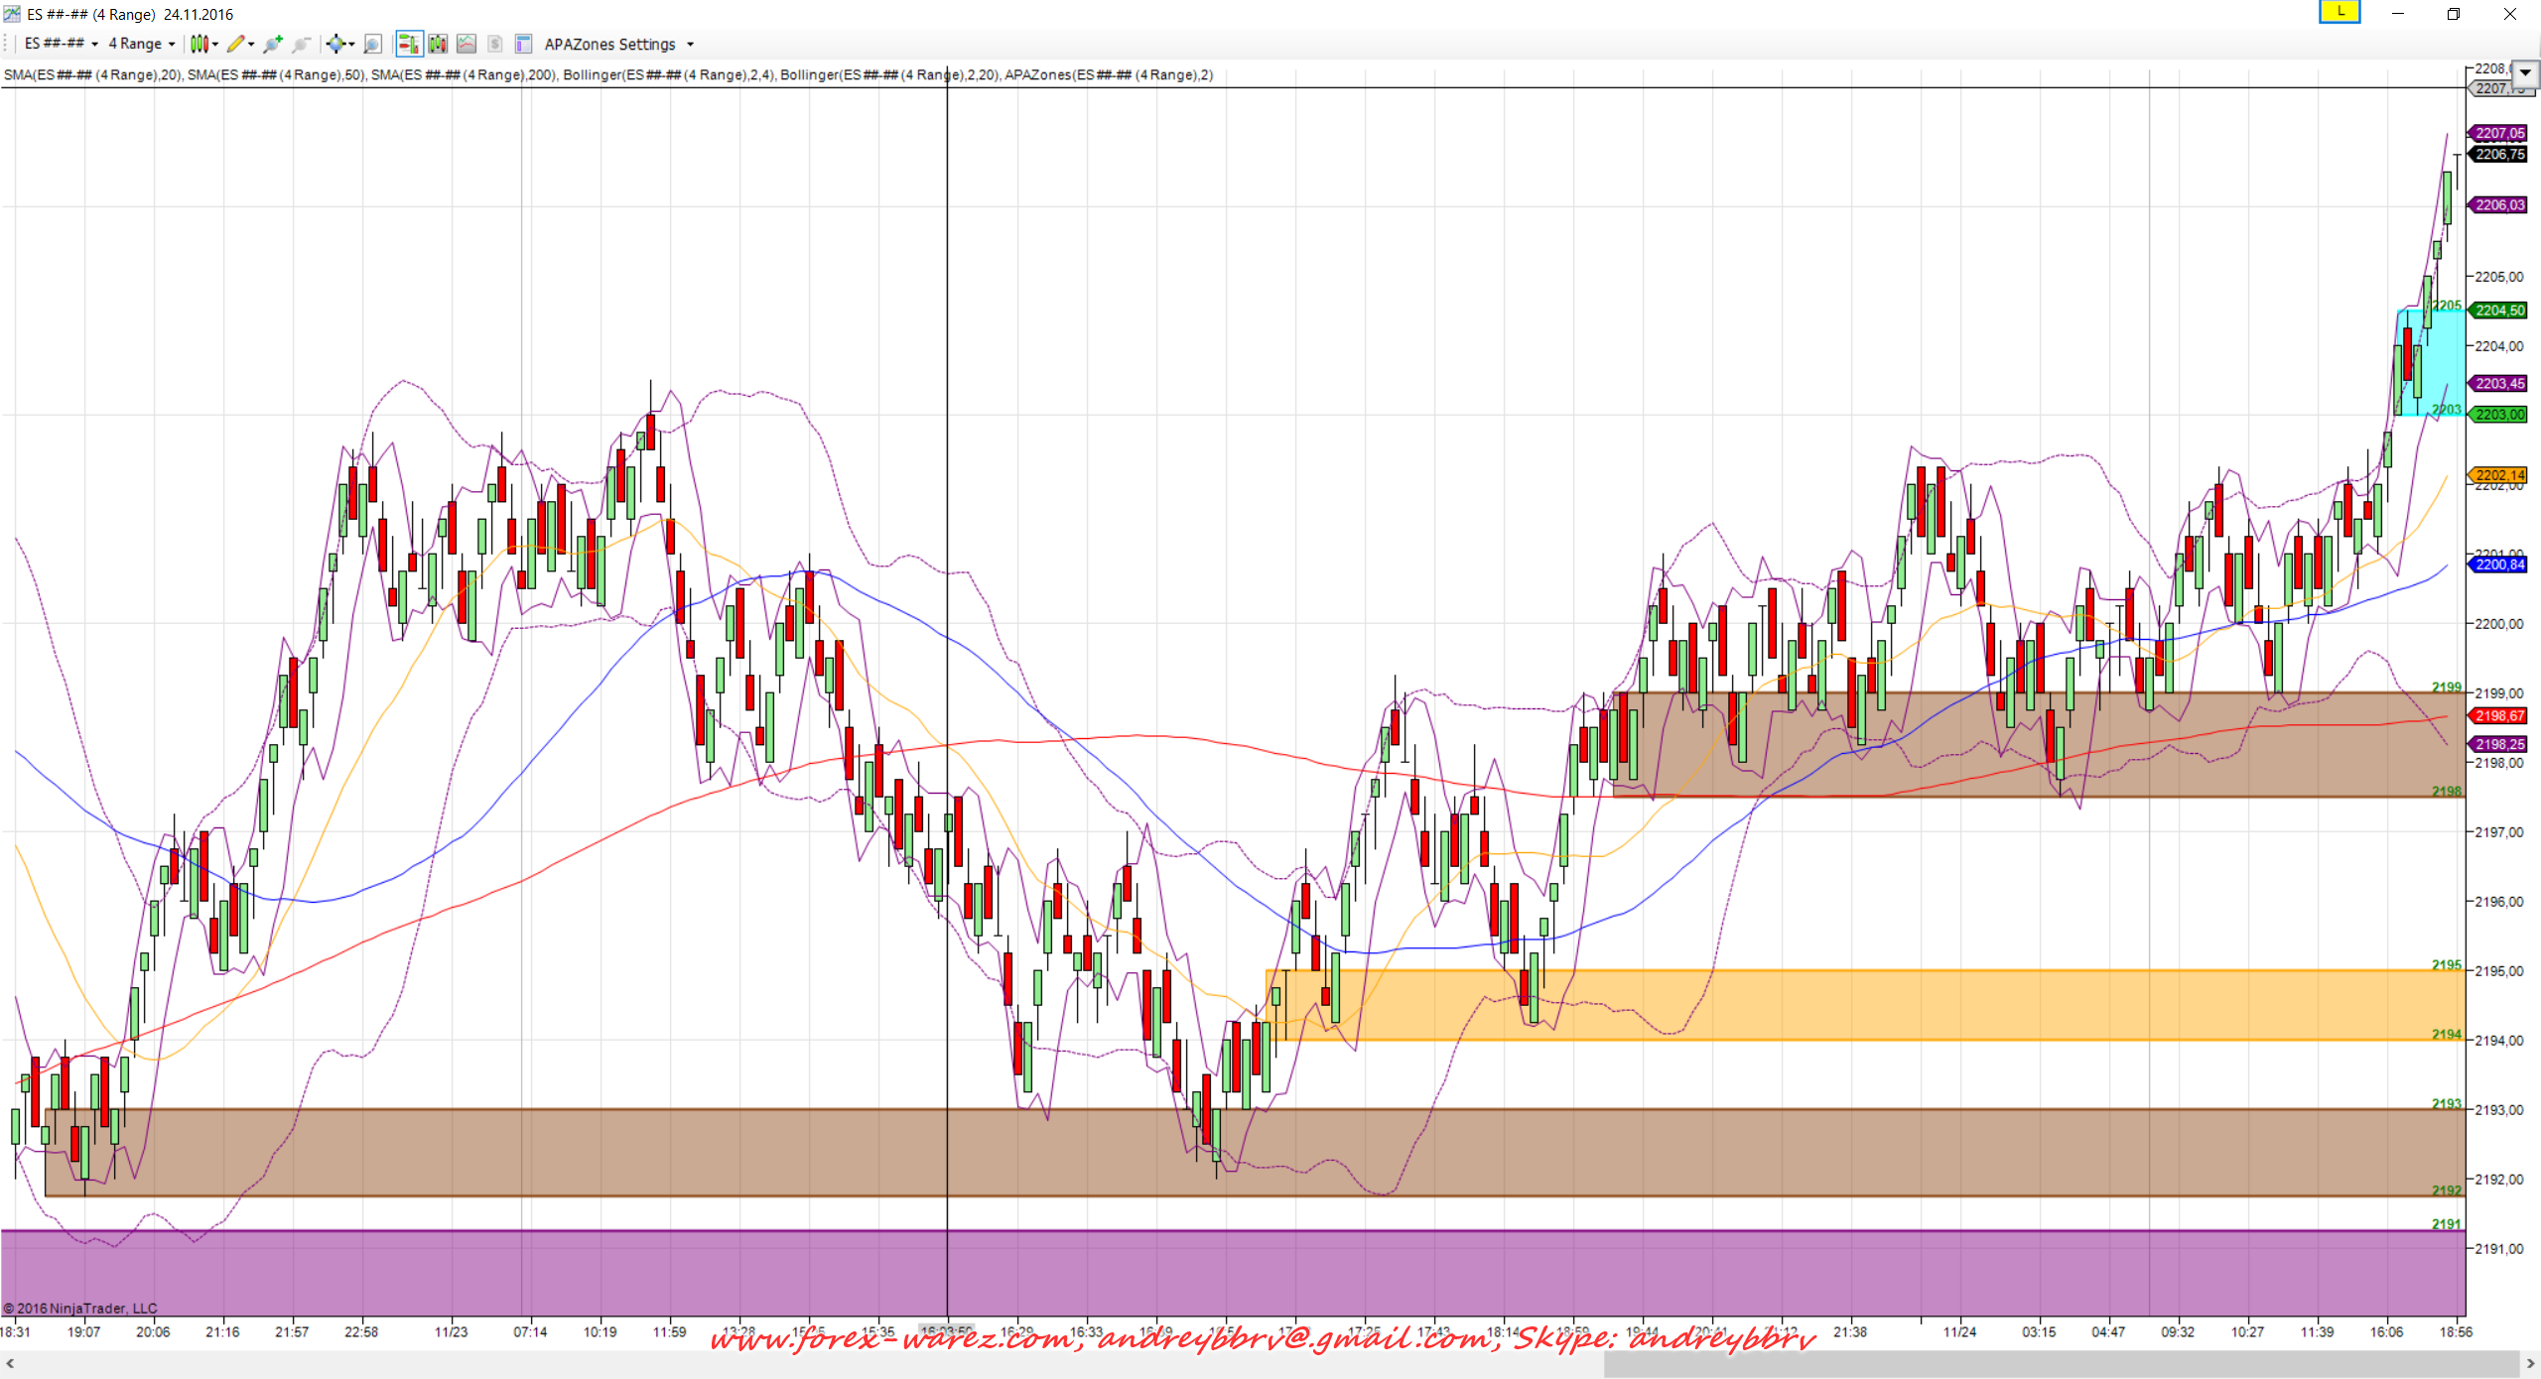Click the strategies dollar sign icon
Image resolution: width=2541 pixels, height=1379 pixels.
(x=495, y=44)
